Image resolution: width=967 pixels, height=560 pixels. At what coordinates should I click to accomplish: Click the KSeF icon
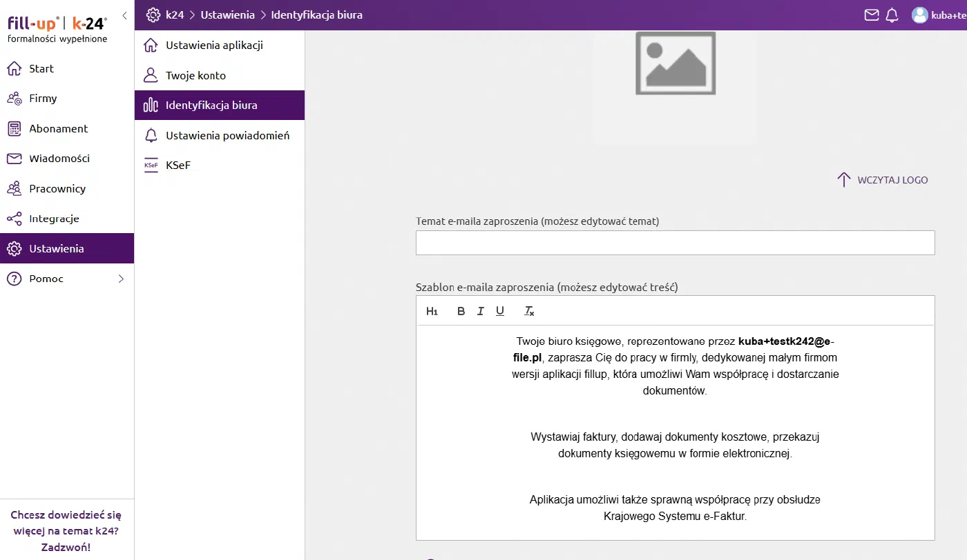click(151, 166)
